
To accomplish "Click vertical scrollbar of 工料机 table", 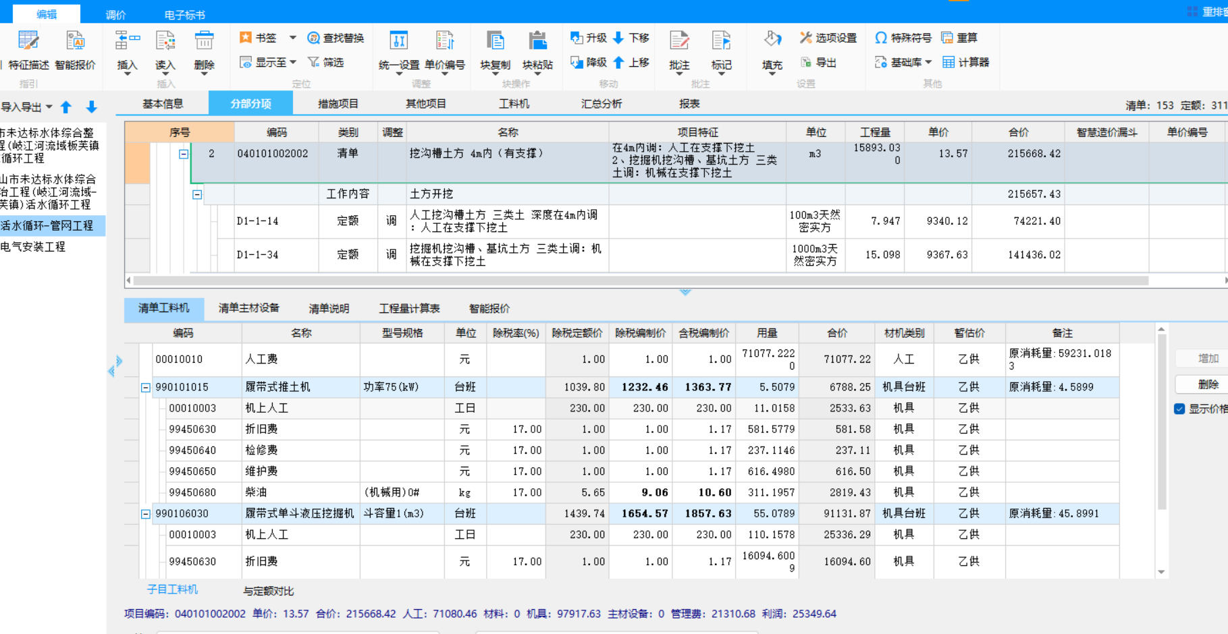I will tap(1162, 422).
